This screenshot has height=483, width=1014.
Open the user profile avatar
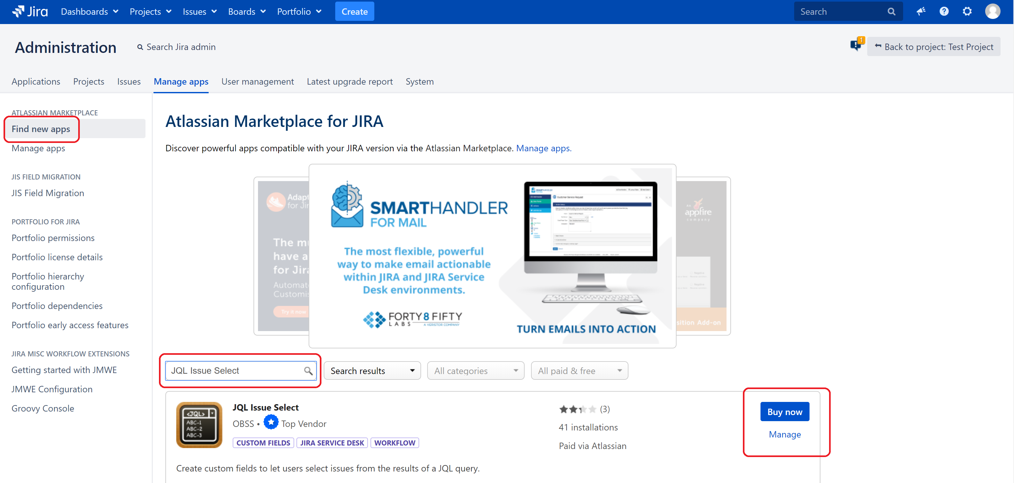click(992, 12)
